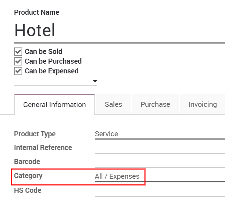225x205 pixels.
Task: Click the Product Name label
Action: (x=37, y=13)
